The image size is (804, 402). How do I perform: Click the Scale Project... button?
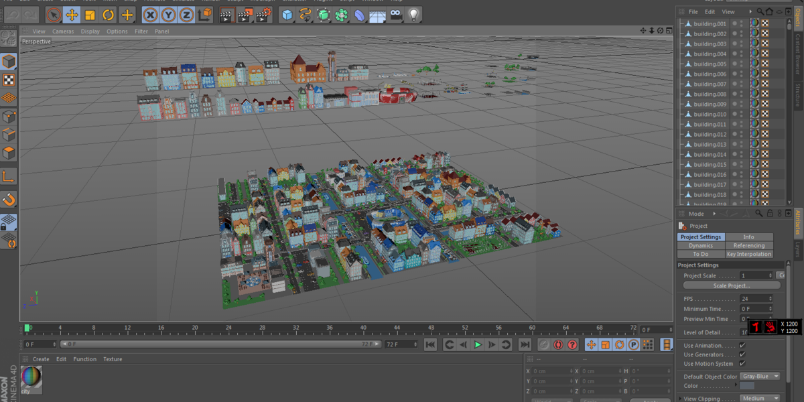(732, 285)
